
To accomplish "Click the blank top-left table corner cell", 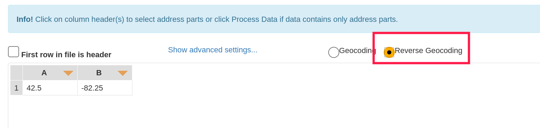I will 16,73.
